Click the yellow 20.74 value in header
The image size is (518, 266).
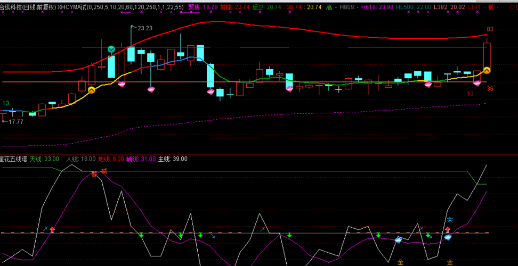[314, 6]
